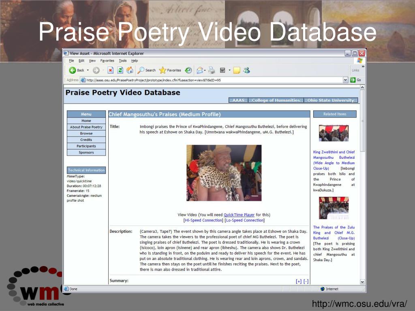
Task: Click the Windows flag throbber logo
Action: [x=359, y=61]
